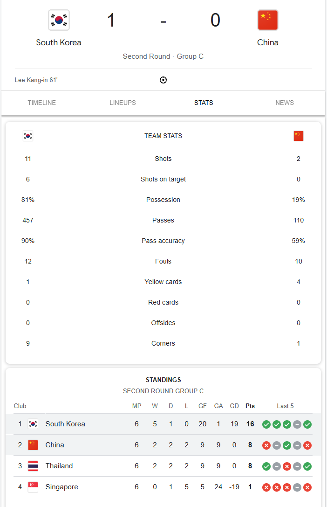Click the South Korea flag in Team Stats

click(28, 136)
